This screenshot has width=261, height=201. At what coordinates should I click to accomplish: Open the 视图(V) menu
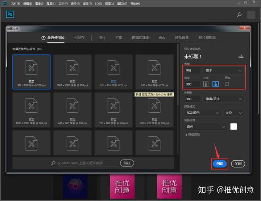(109, 4)
